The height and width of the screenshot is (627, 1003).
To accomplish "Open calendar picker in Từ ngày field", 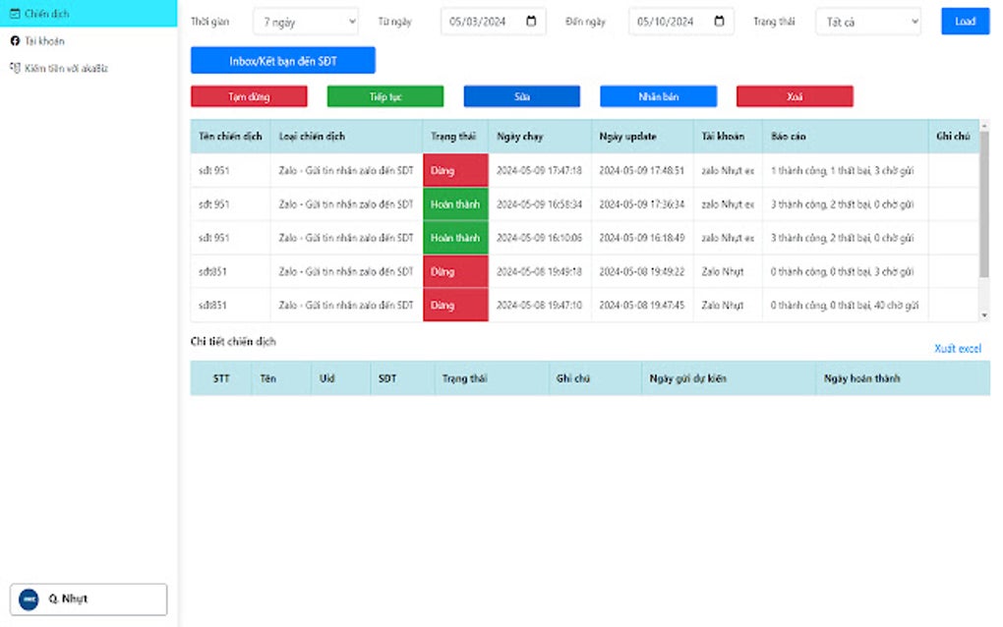I will pyautogui.click(x=531, y=21).
